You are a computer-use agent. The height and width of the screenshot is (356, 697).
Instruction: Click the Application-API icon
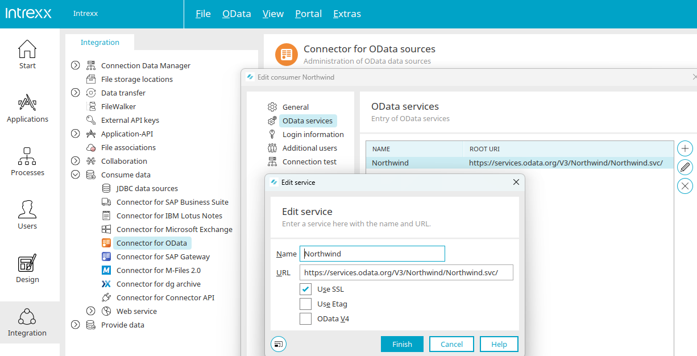91,134
